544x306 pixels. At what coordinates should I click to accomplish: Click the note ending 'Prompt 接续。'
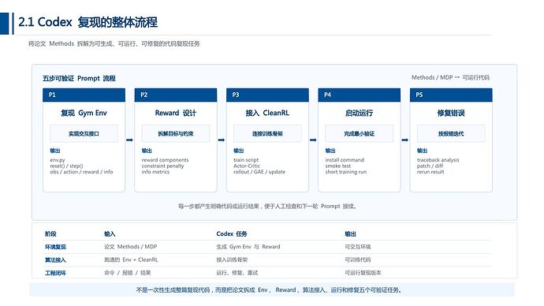point(268,206)
